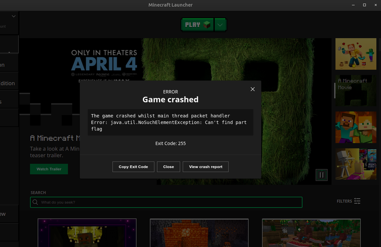Click the 'Exit Code: 255' text
Image resolution: width=381 pixels, height=247 pixels.
pyautogui.click(x=170, y=143)
